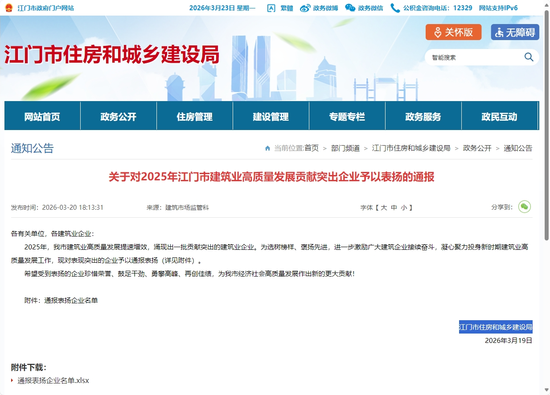550x395 pixels.
Task: Click the national emblem icon at top left
Action: pyautogui.click(x=9, y=8)
